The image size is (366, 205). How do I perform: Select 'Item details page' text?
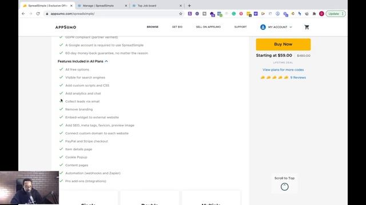tap(79, 149)
